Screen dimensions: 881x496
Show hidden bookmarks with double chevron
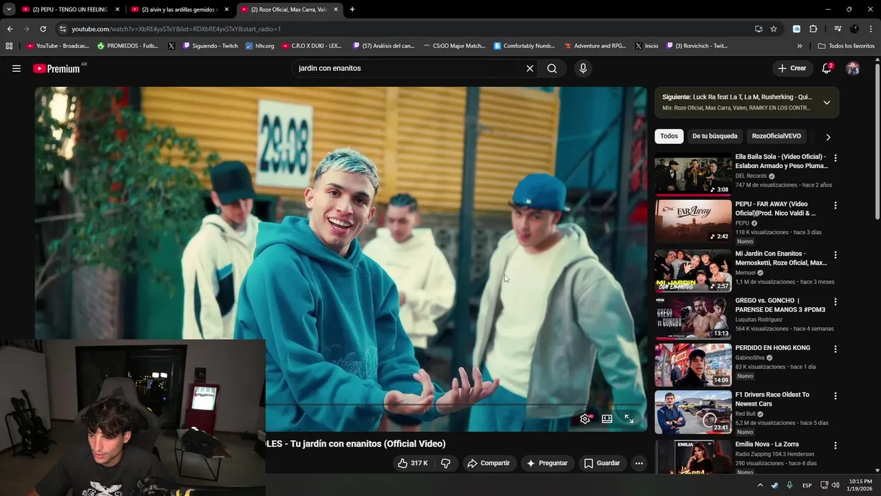[x=800, y=46]
